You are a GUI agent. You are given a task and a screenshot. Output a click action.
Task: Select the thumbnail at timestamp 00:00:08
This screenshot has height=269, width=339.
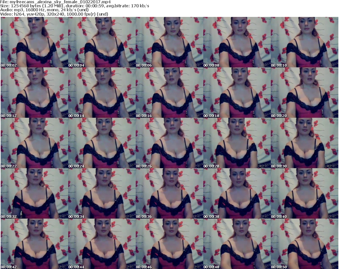pos(237,42)
